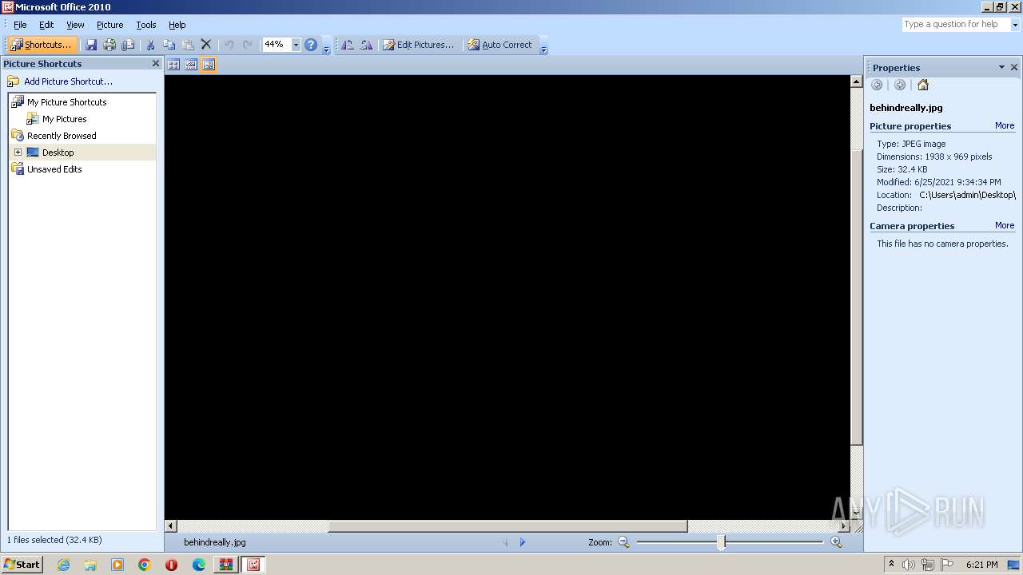Expand the Desktop tree node
Image resolution: width=1023 pixels, height=575 pixels.
(x=18, y=153)
